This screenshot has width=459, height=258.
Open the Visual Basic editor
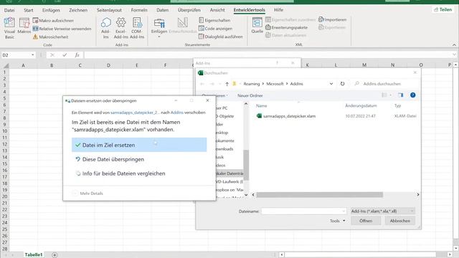tap(9, 28)
